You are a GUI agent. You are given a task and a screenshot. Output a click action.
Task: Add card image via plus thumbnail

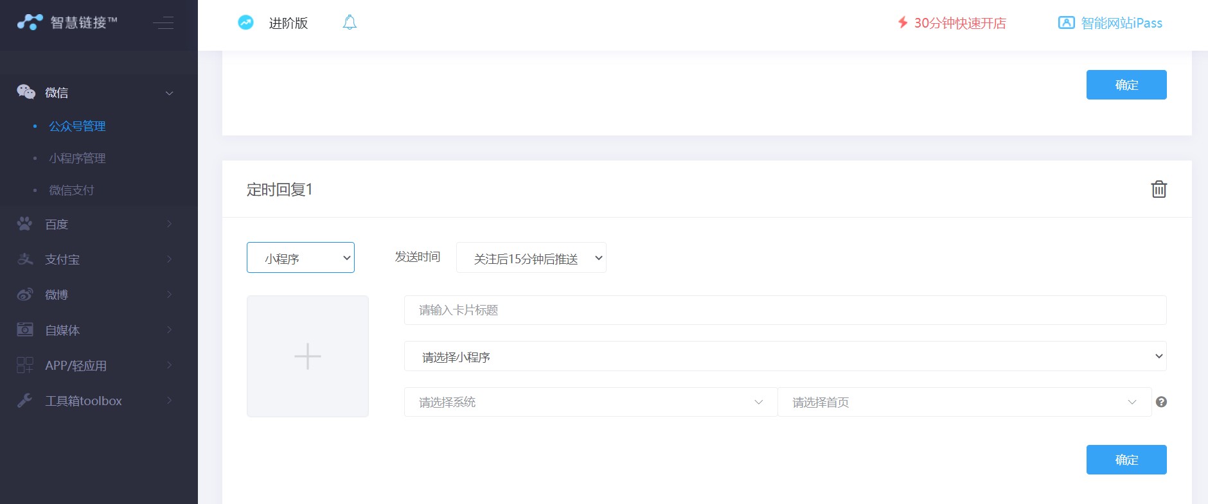point(308,356)
